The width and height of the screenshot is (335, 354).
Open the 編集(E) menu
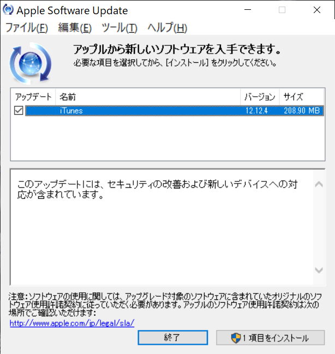[75, 28]
